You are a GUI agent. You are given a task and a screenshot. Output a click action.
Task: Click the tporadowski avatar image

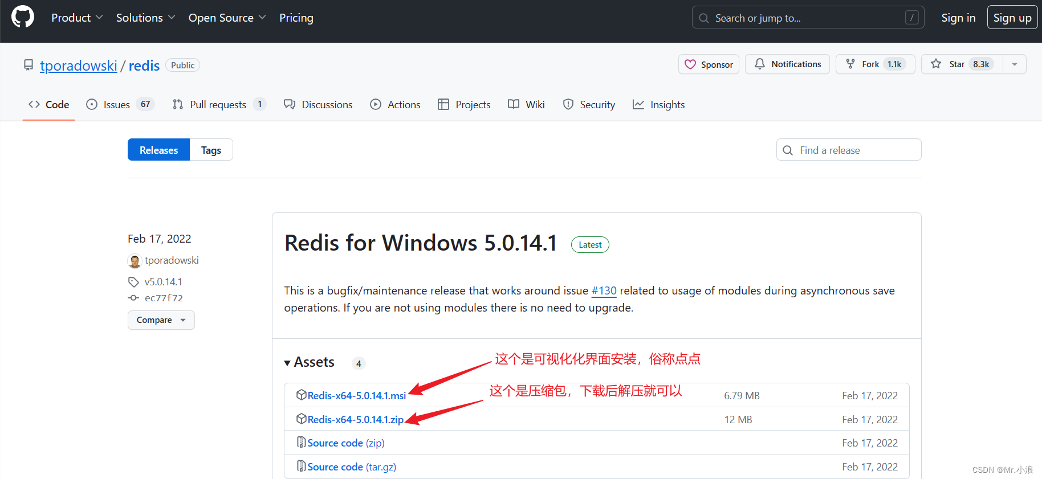(135, 261)
